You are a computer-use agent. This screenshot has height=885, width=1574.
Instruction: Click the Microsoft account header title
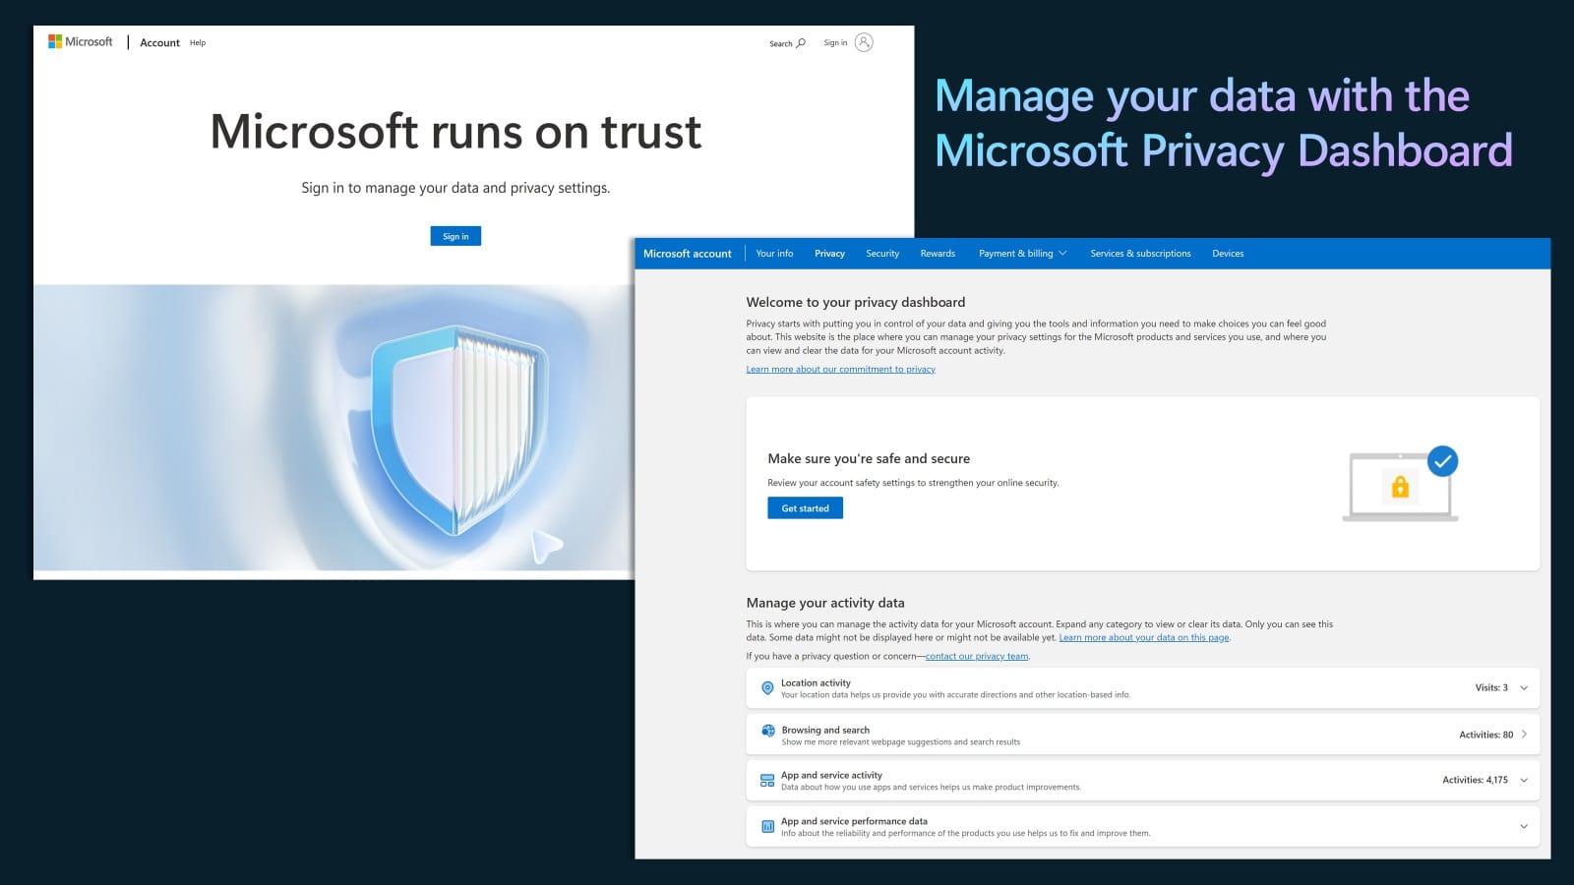click(688, 254)
